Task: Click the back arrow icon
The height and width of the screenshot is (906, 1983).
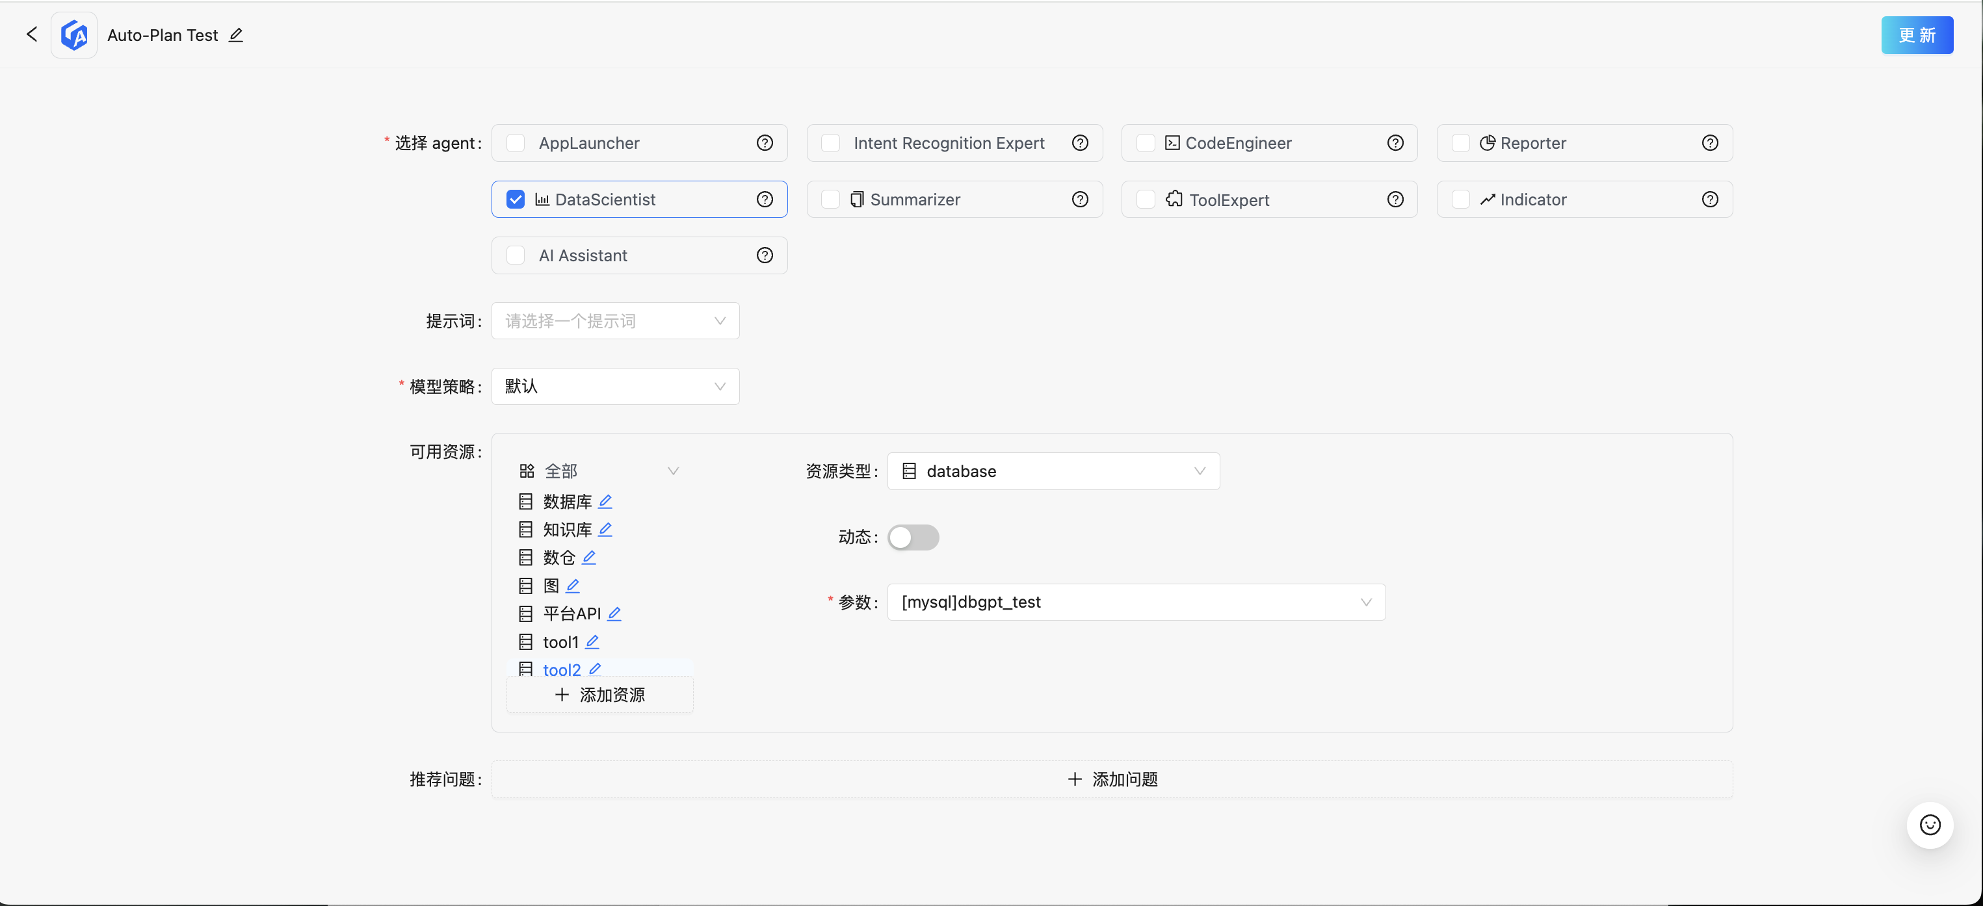Action: [32, 34]
